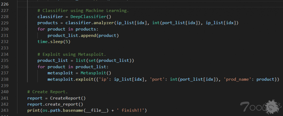
Task: Click the time.sleep(5) statement
Action: tap(54, 42)
